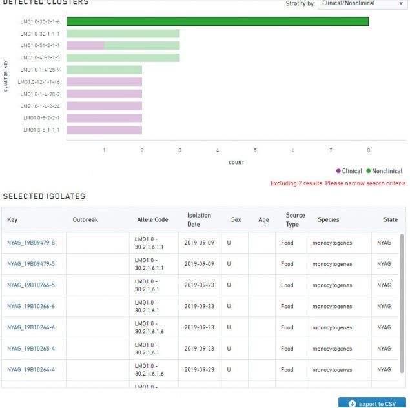
Task: Click allele code cell for NYAG_19B10266-6
Action: [154, 307]
